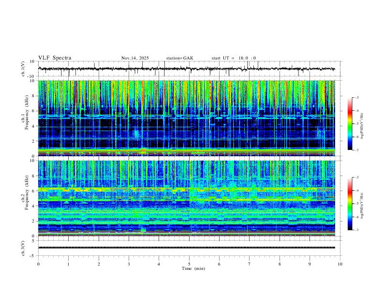Click inside the ch.2 spectrogram panel
Screen dimensions: 383x296
click(x=186, y=198)
